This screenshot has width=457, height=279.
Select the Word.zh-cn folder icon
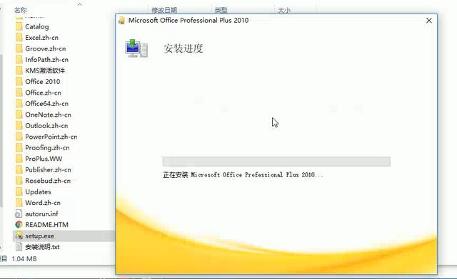coord(19,203)
